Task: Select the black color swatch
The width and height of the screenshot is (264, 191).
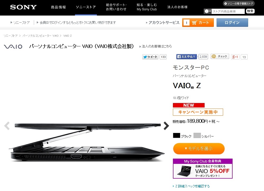Action: pyautogui.click(x=176, y=135)
